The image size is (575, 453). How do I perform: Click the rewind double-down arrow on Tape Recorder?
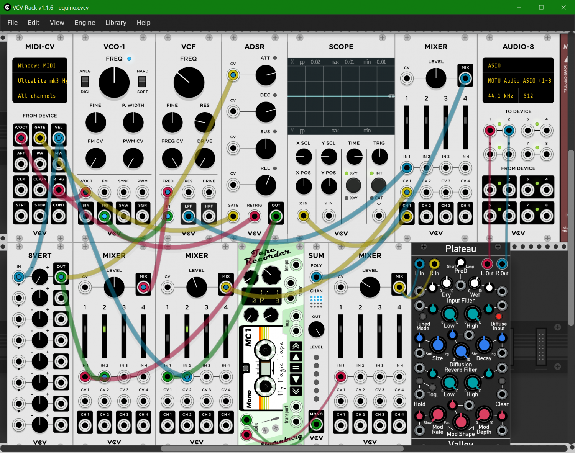click(x=296, y=391)
